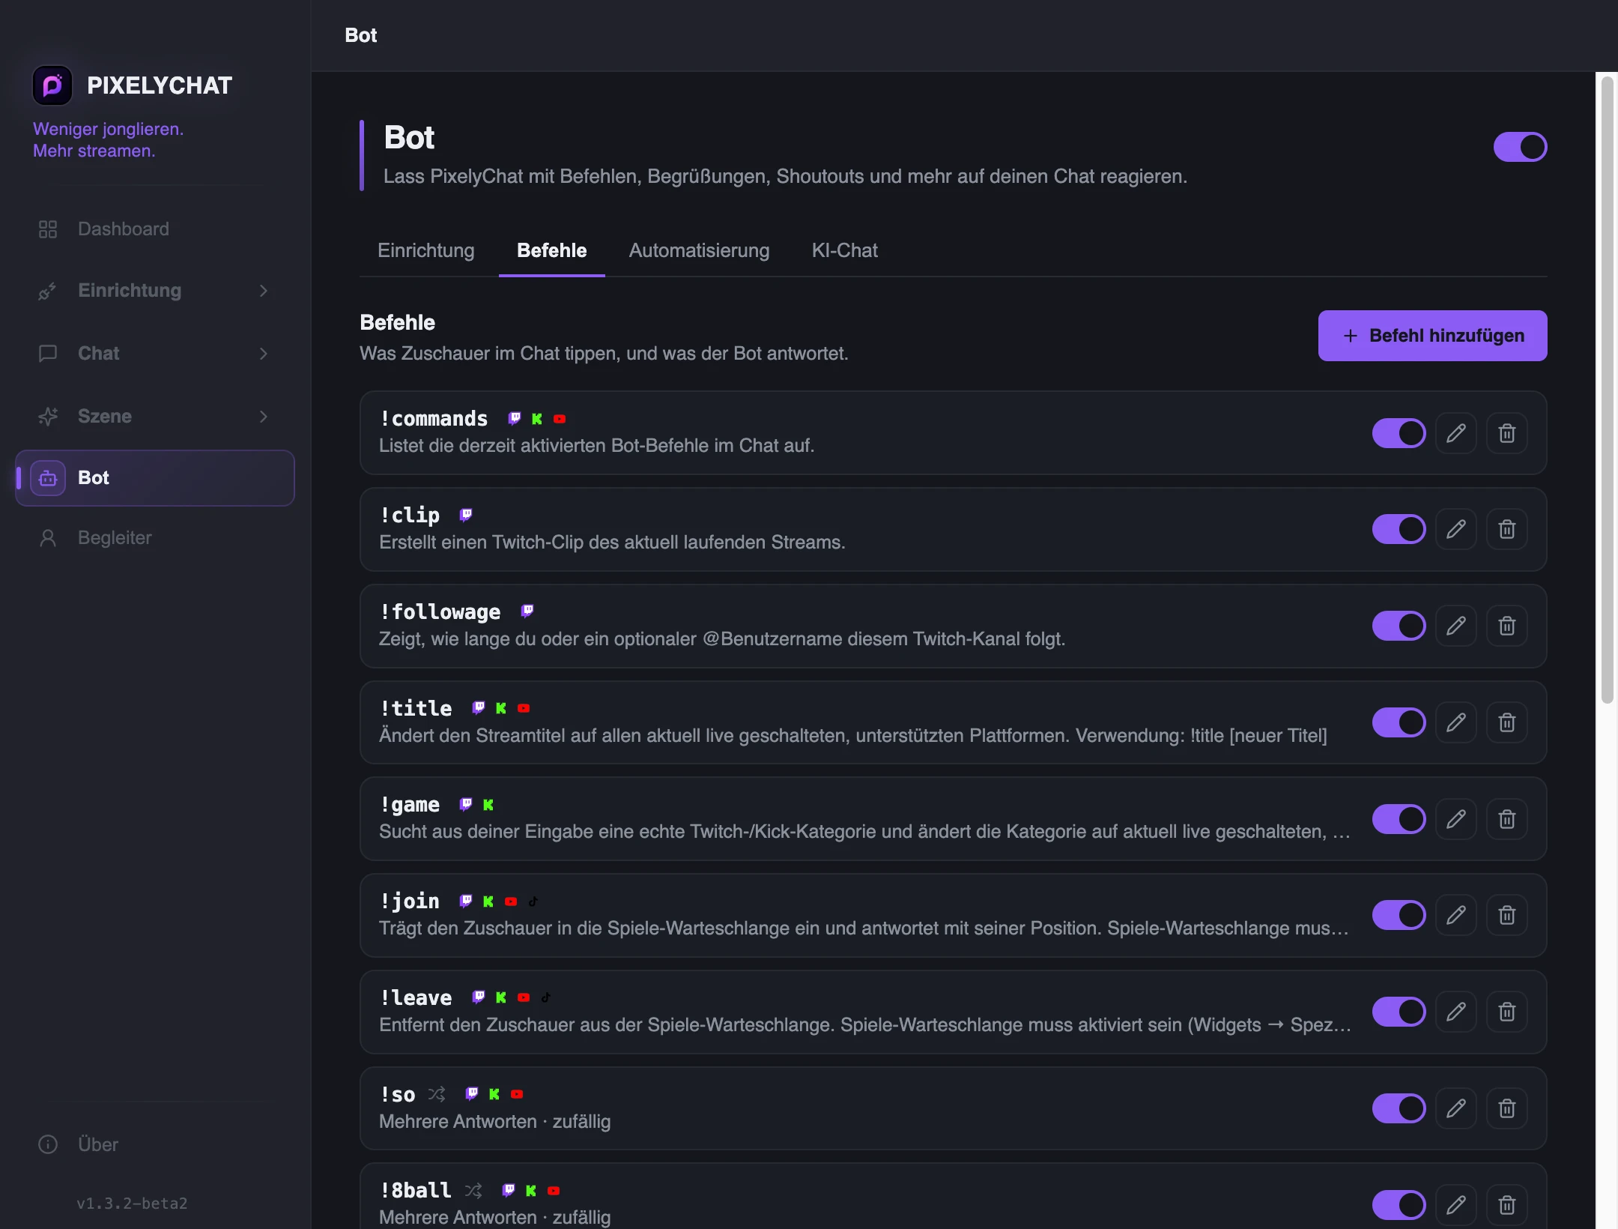Screen dimensions: 1618x1229
Task: Delete the !title command
Action: (x=1506, y=722)
